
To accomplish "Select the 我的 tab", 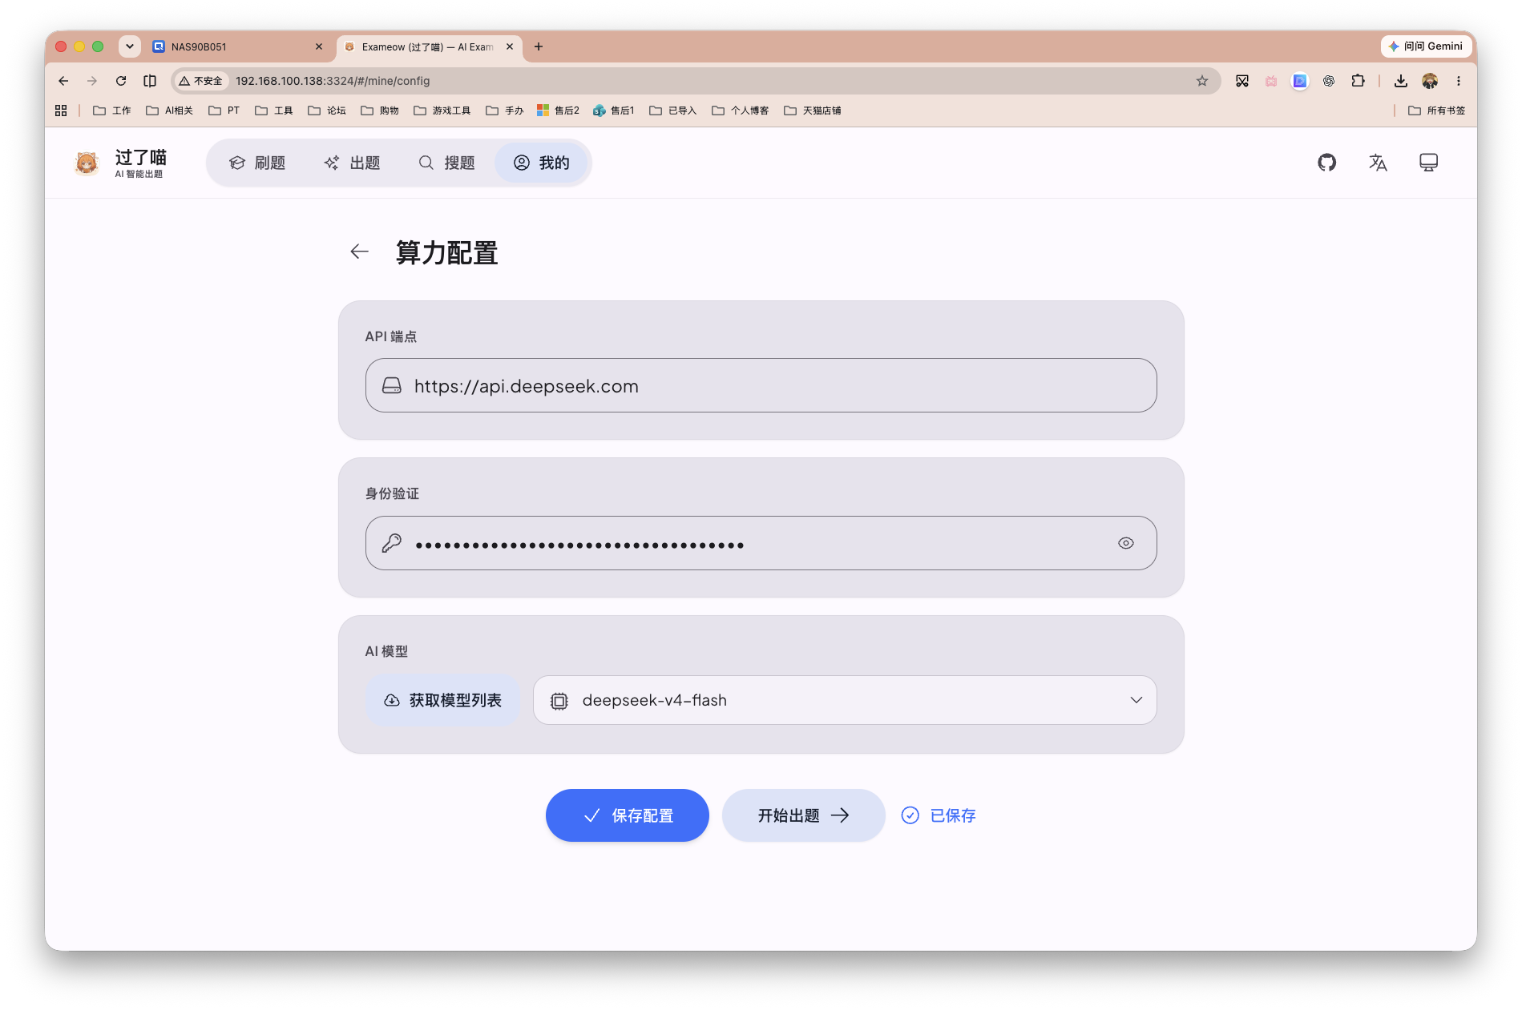I will tap(542, 163).
